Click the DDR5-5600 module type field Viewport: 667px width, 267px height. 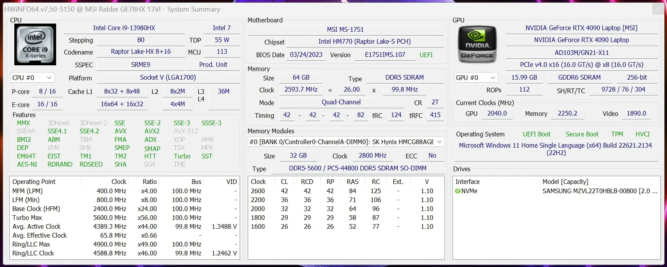pos(358,168)
